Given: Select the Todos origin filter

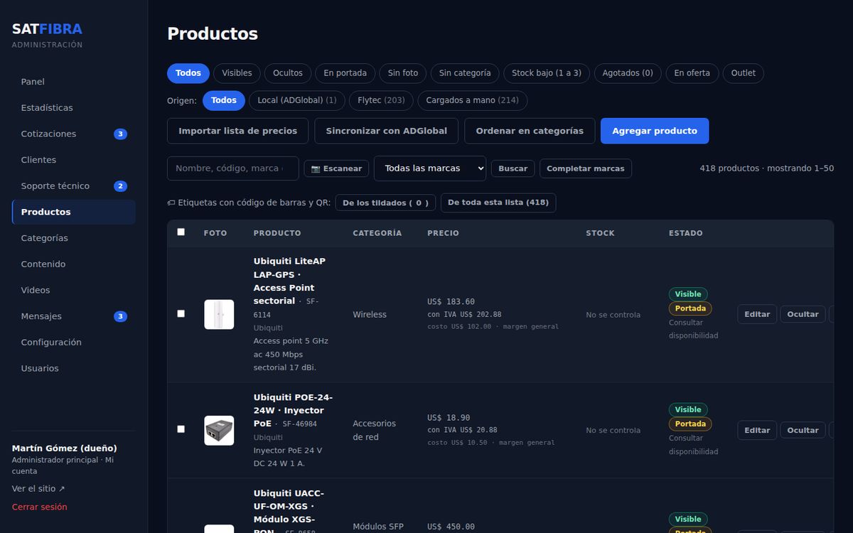Looking at the screenshot, I should (224, 100).
